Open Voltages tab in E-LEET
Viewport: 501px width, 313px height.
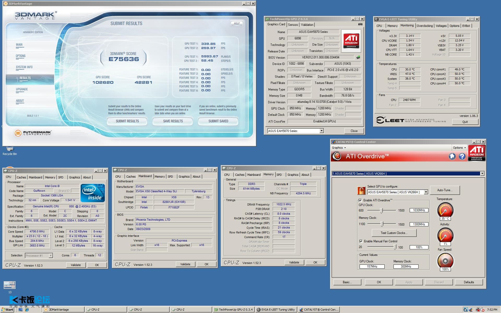point(441,26)
